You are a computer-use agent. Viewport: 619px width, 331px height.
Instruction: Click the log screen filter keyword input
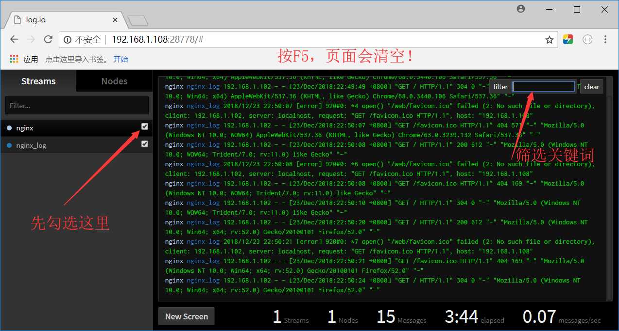pyautogui.click(x=544, y=87)
